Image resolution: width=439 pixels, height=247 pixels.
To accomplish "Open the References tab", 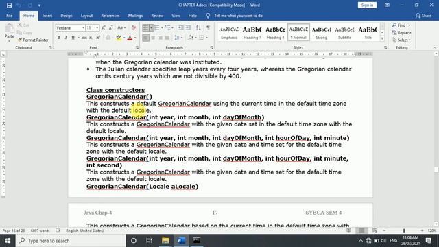I will pos(110,16).
